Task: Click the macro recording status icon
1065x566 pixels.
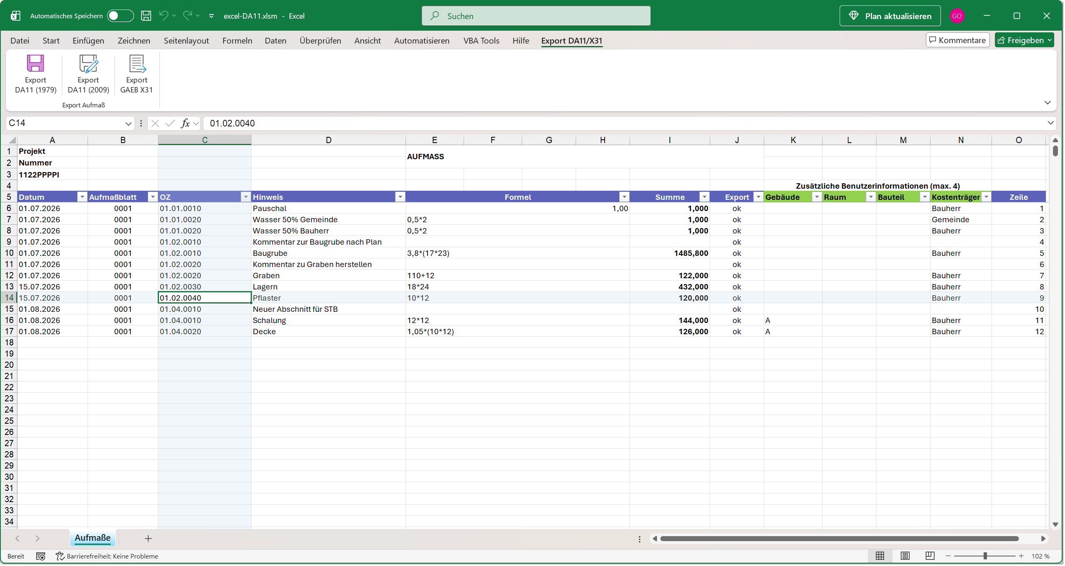Action: click(x=41, y=556)
